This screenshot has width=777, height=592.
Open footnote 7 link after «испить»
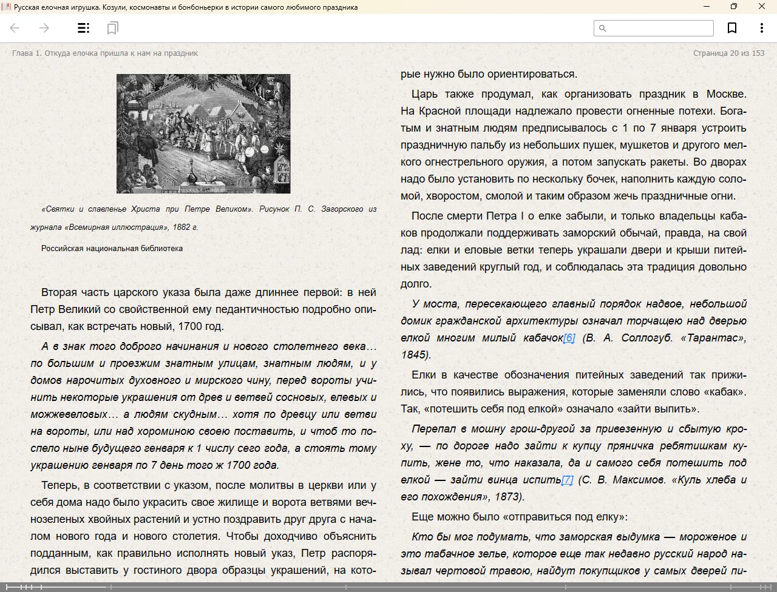(567, 480)
